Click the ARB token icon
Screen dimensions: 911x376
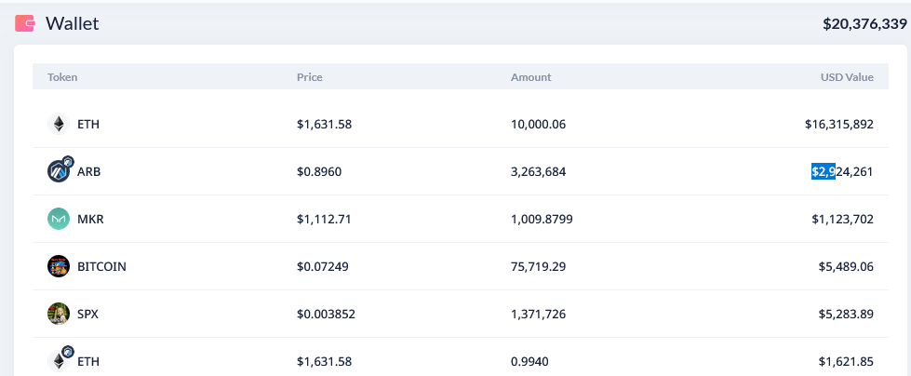[x=58, y=171]
